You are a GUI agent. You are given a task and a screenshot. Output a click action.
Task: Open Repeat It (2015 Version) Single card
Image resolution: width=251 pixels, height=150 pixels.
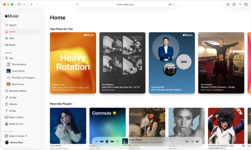[221, 63]
